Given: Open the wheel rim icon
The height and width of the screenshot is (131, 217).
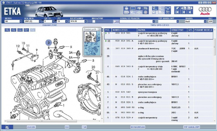Looking at the screenshot, I should (x=146, y=12).
